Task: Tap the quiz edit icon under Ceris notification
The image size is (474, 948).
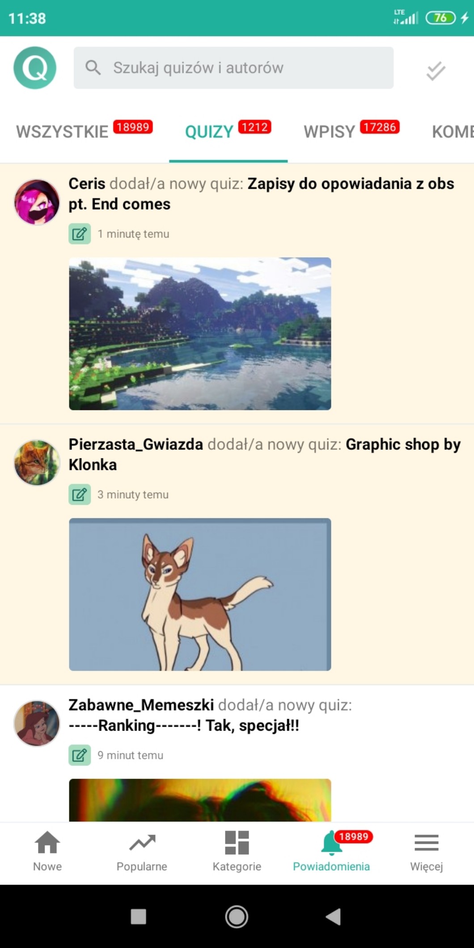Action: point(80,234)
